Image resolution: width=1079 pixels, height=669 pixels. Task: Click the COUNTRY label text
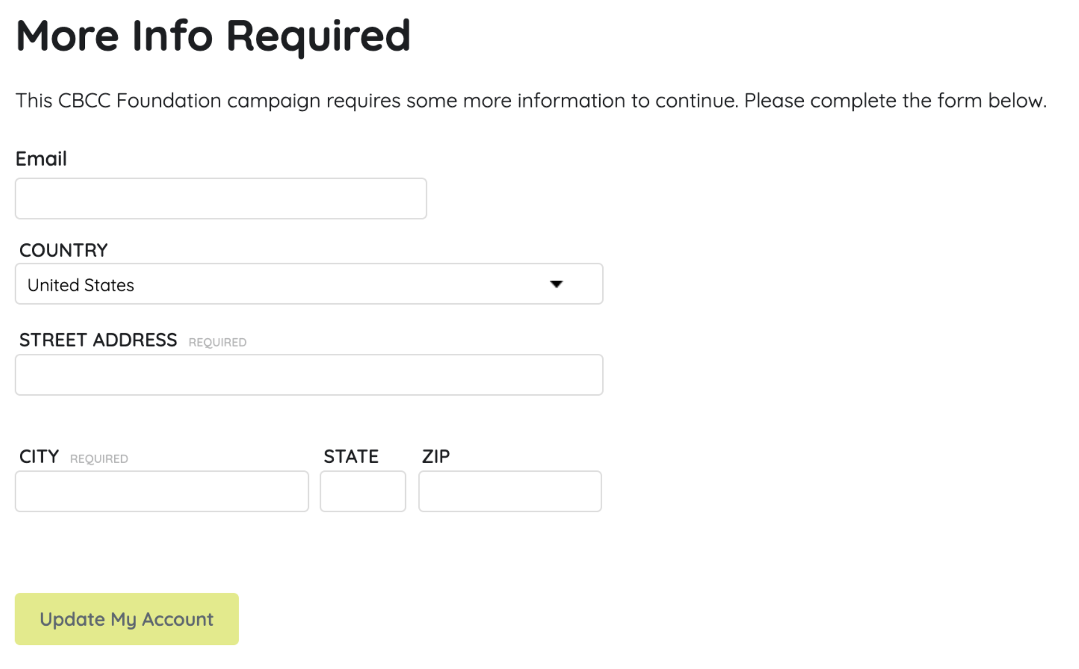click(63, 250)
